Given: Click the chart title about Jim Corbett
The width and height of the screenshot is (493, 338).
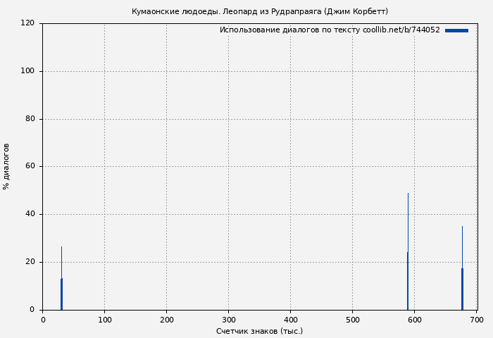Looking at the screenshot, I should click(x=259, y=11).
